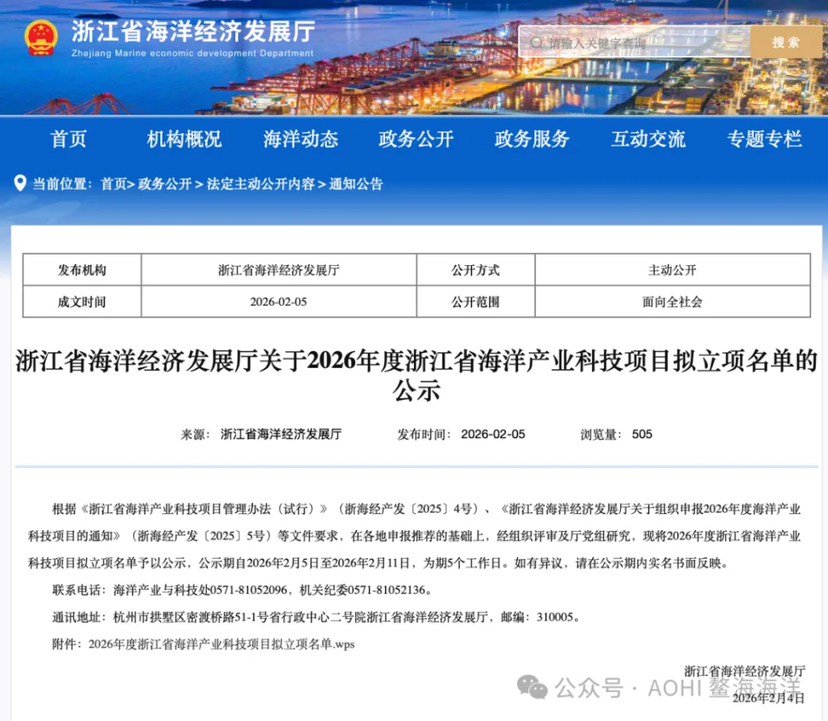Go to 通知公告 breadcrumb link

[356, 184]
